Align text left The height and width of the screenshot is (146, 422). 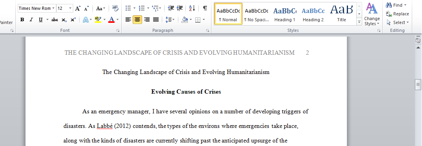pyautogui.click(x=129, y=20)
